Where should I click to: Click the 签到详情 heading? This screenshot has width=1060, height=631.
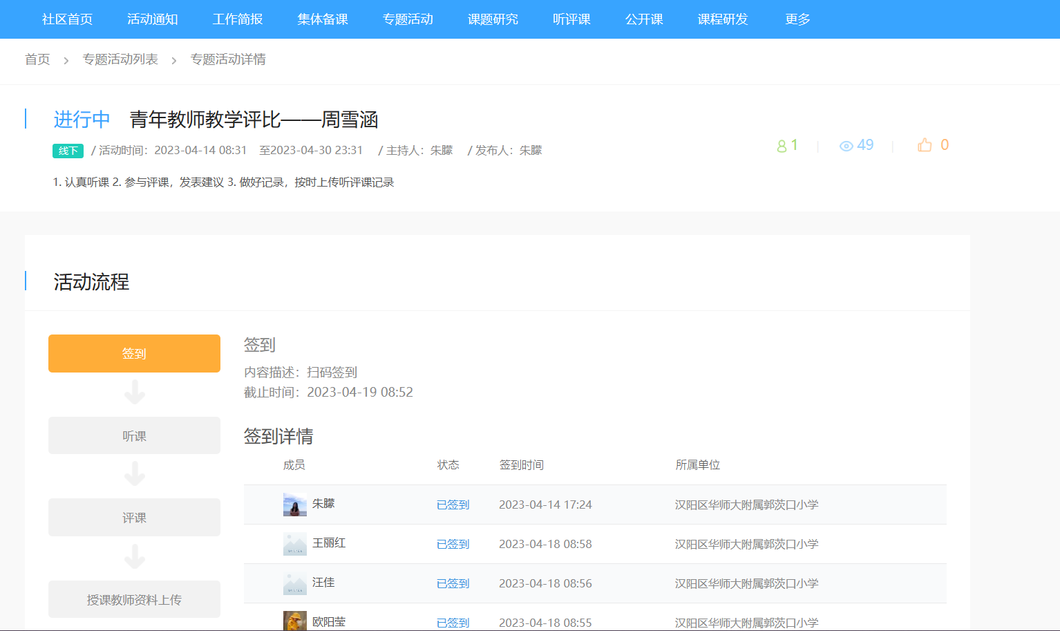pyautogui.click(x=278, y=437)
